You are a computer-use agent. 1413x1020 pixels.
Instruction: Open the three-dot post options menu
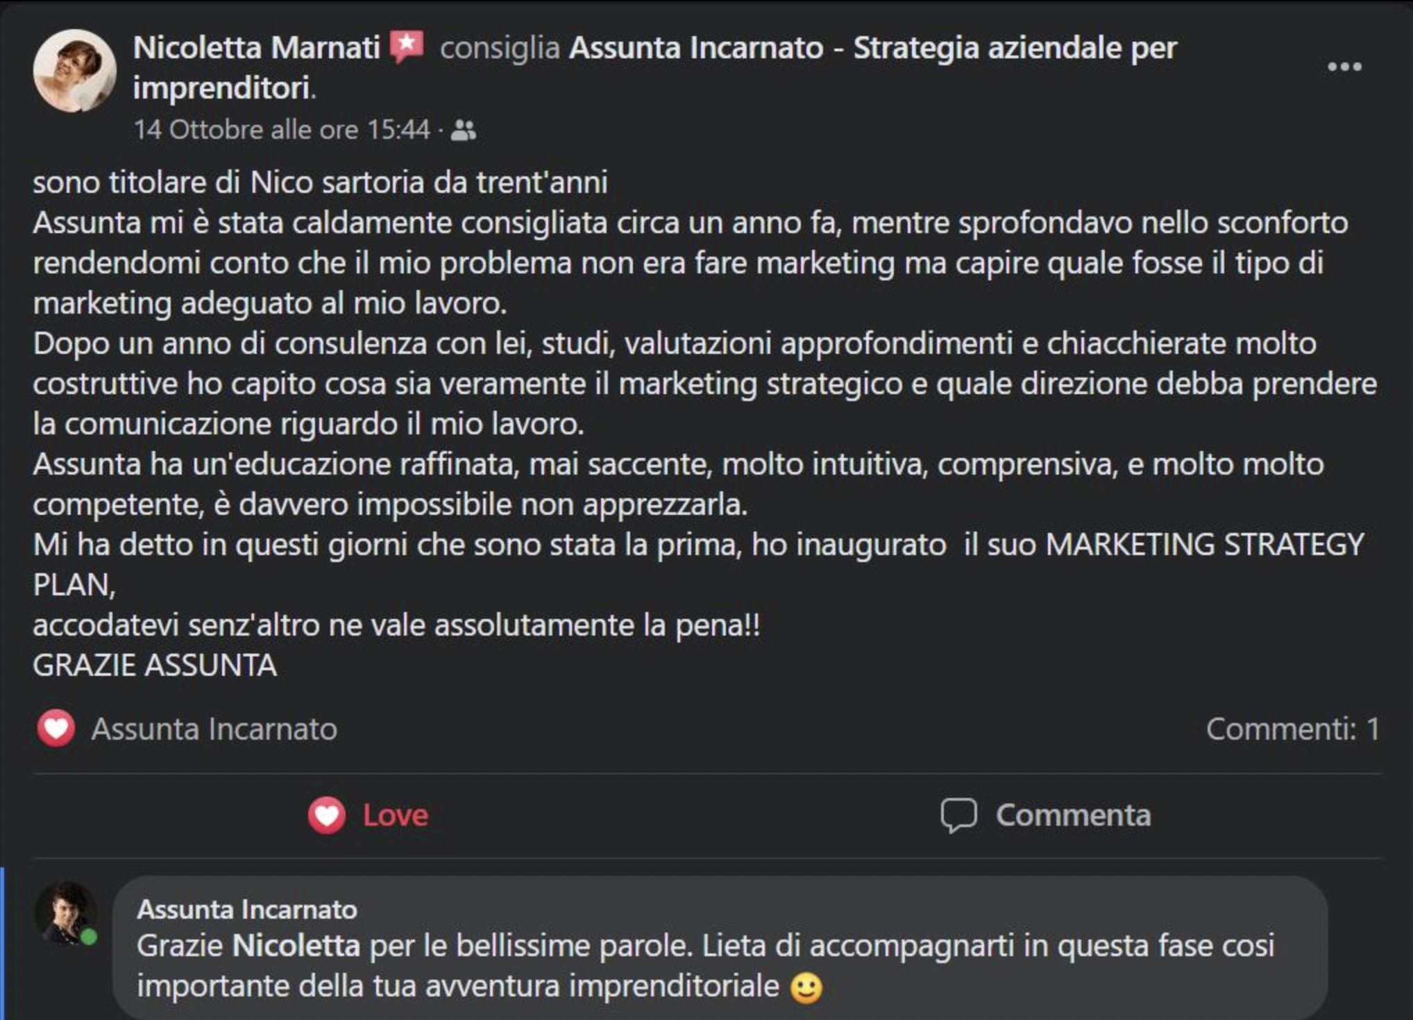(x=1344, y=67)
